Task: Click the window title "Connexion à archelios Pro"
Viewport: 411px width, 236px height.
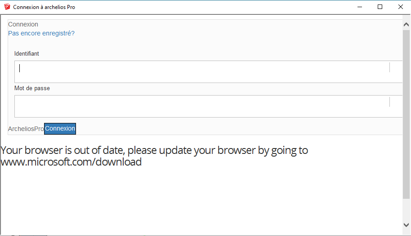Action: (44, 7)
